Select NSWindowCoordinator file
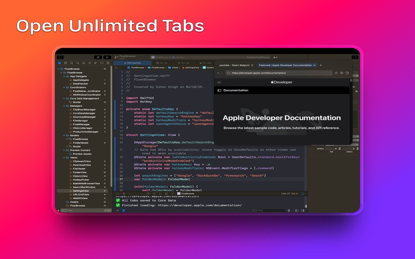 [x=87, y=95]
